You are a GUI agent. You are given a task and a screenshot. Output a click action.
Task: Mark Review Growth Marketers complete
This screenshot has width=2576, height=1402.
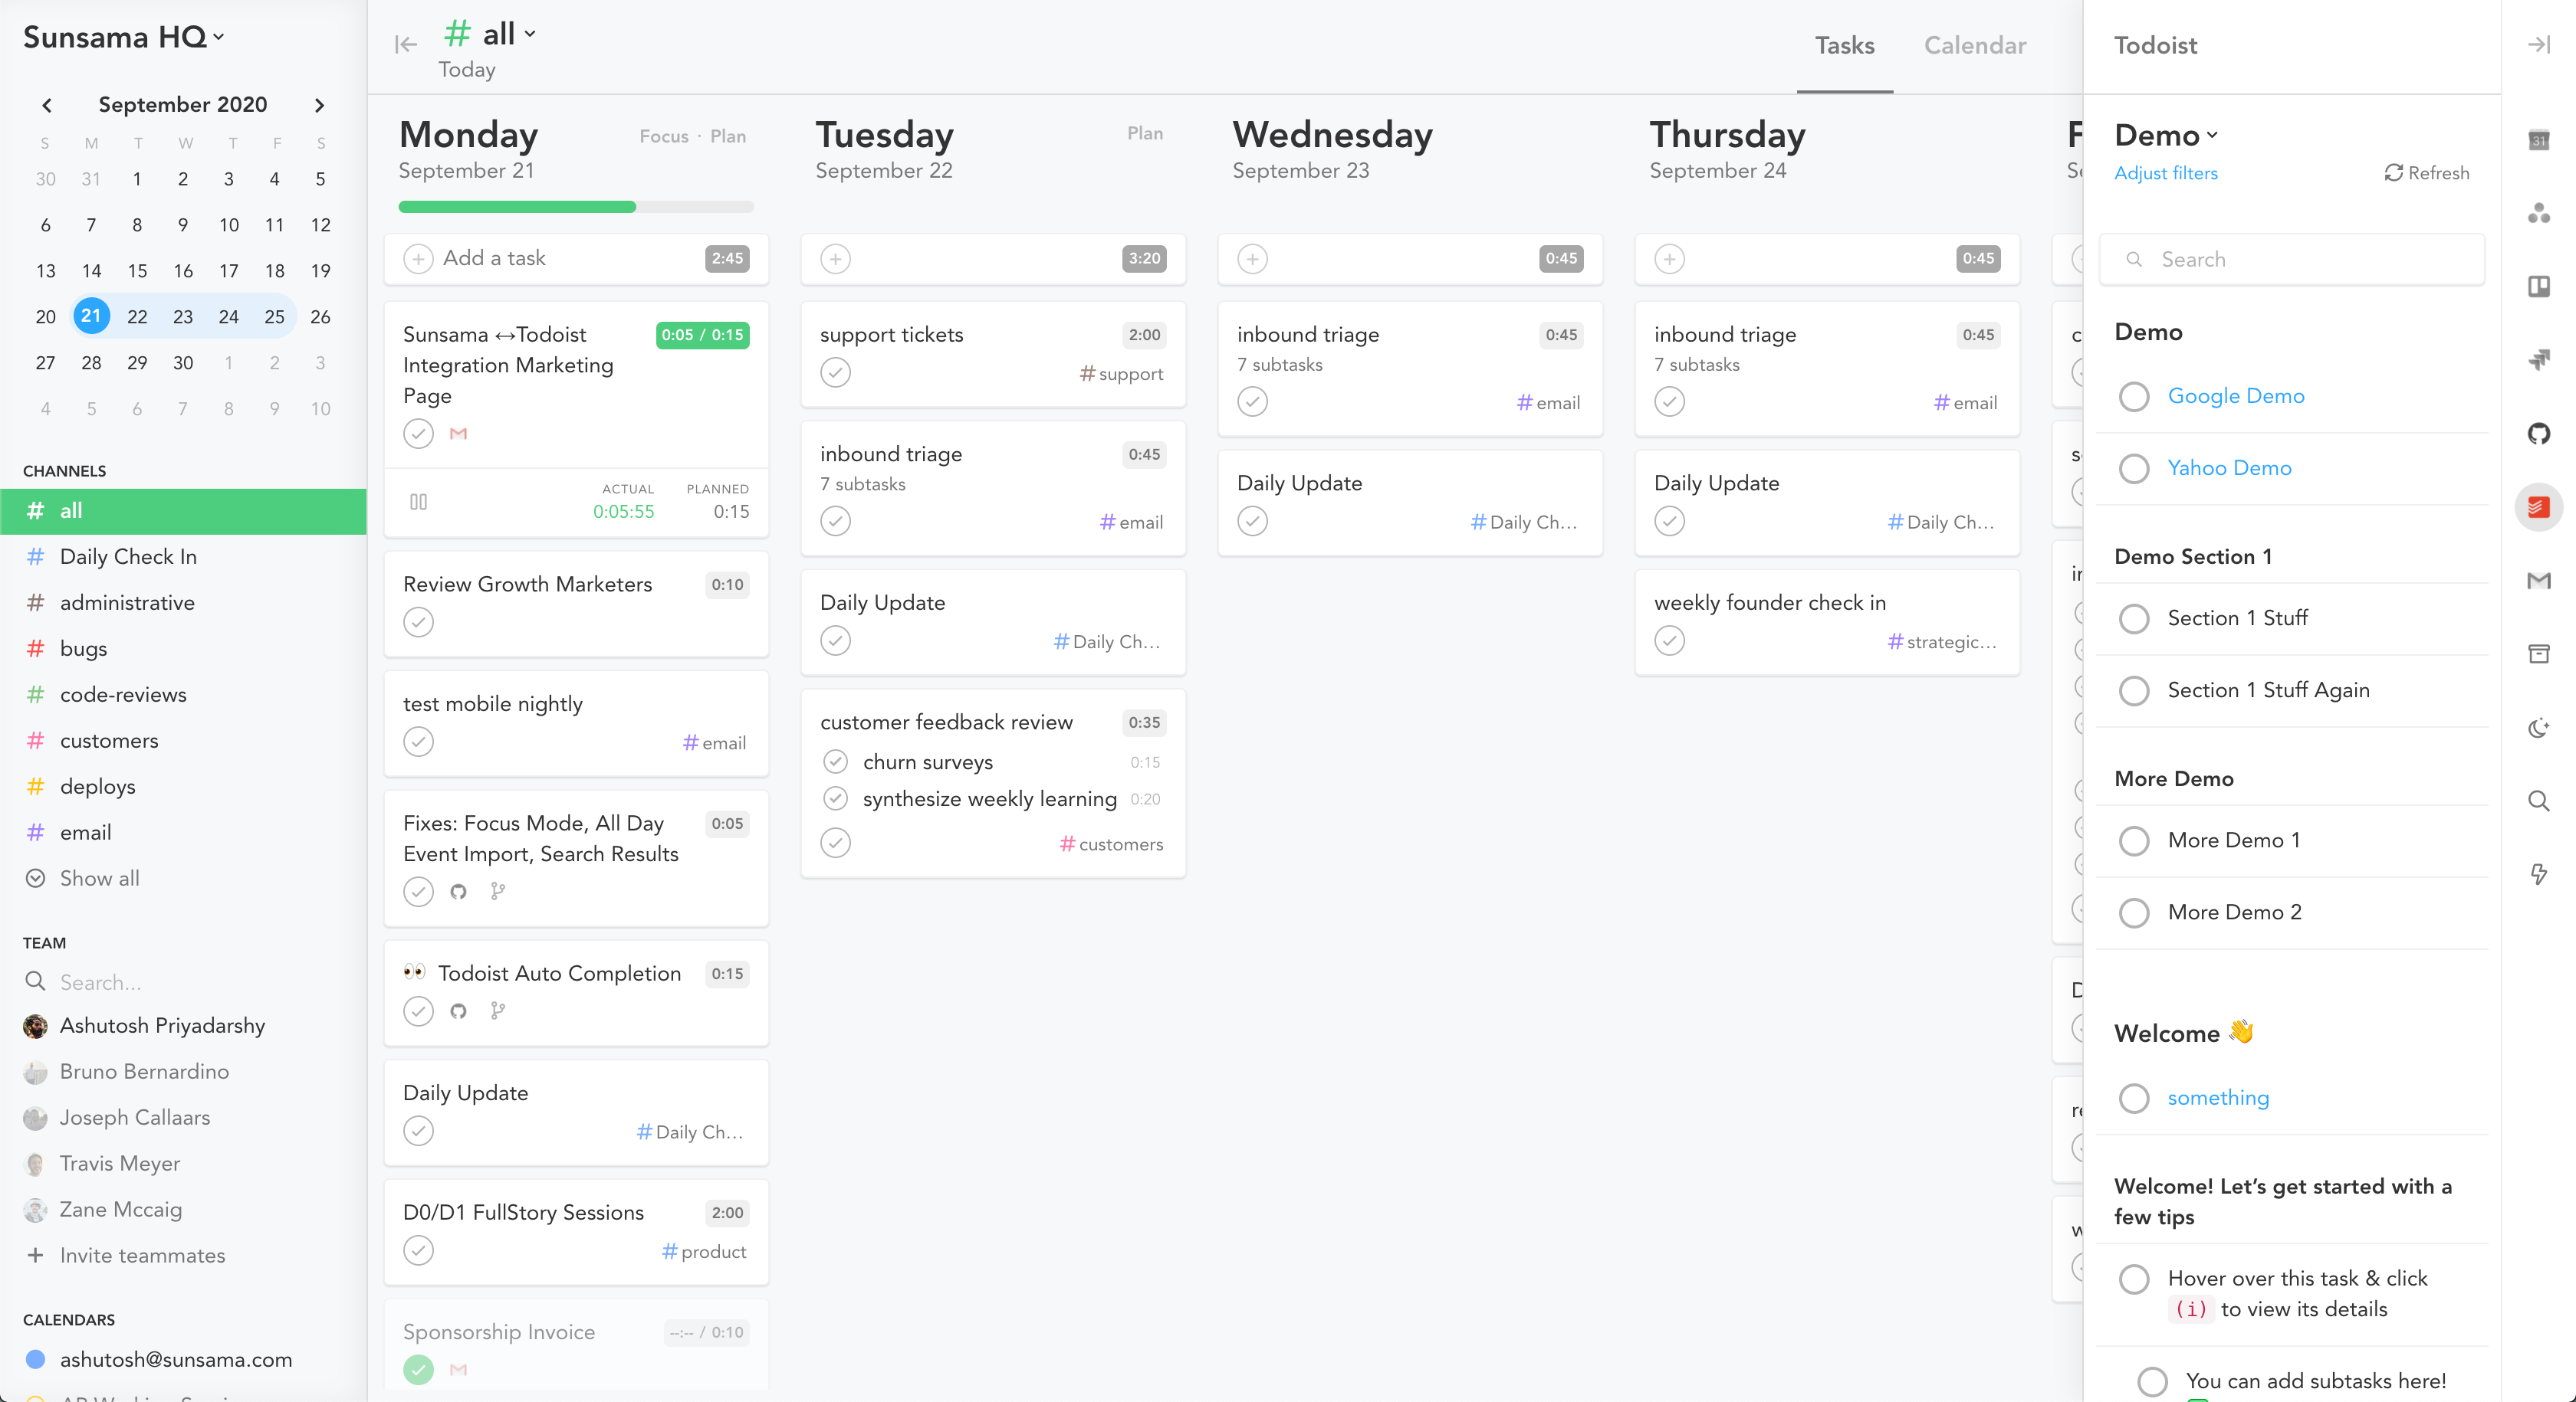point(418,623)
